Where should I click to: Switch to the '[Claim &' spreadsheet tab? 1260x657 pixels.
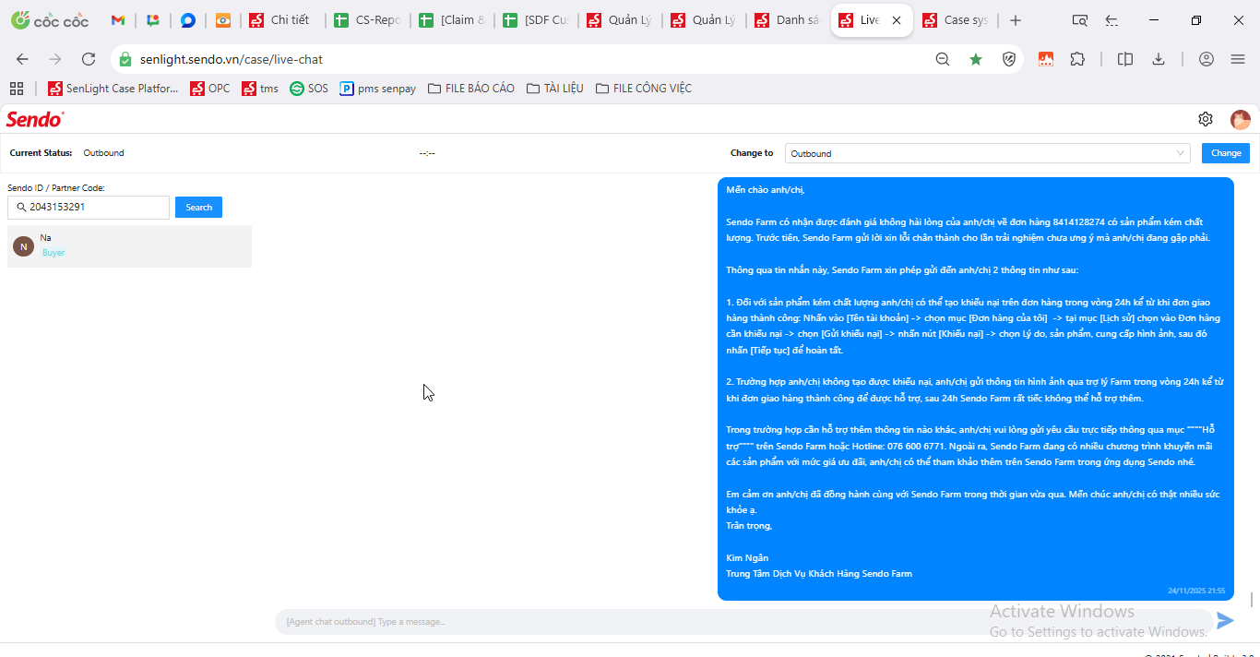point(452,20)
